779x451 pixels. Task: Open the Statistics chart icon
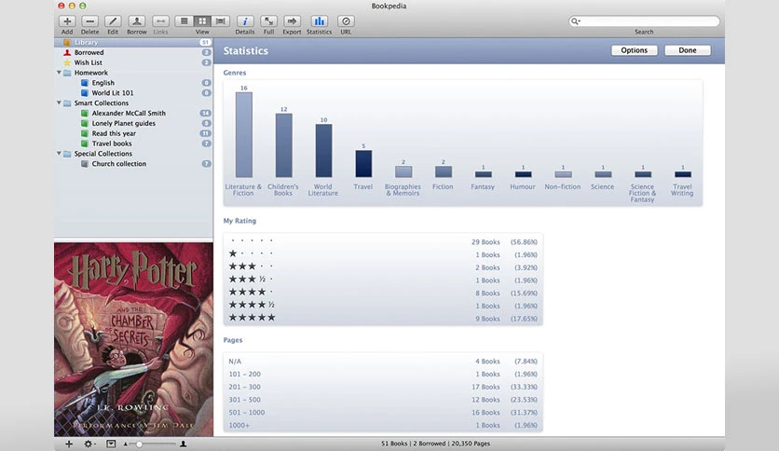click(319, 21)
